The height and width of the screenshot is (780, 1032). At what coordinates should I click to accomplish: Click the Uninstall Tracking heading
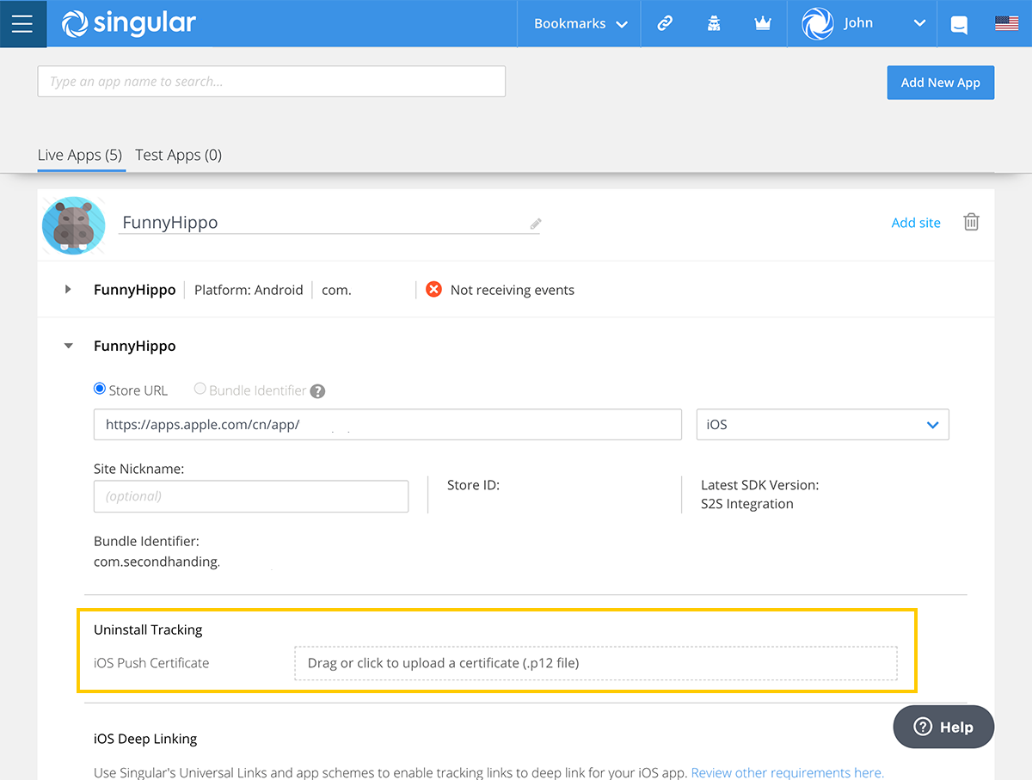point(148,630)
